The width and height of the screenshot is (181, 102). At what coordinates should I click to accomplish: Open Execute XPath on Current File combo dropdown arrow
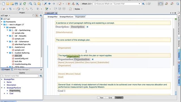tap(139, 4)
